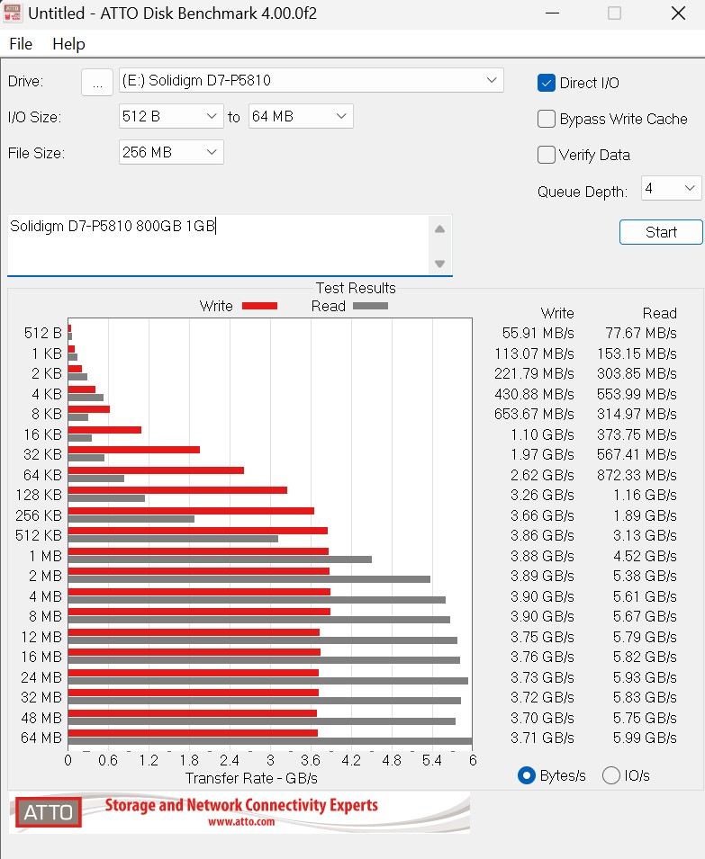Click the 3.26 GB/s write value

click(x=542, y=496)
